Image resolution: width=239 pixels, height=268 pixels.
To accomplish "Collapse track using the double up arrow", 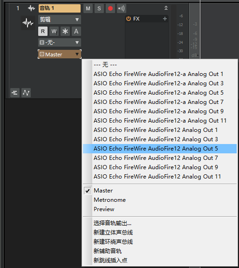I will pyautogui.click(x=166, y=8).
